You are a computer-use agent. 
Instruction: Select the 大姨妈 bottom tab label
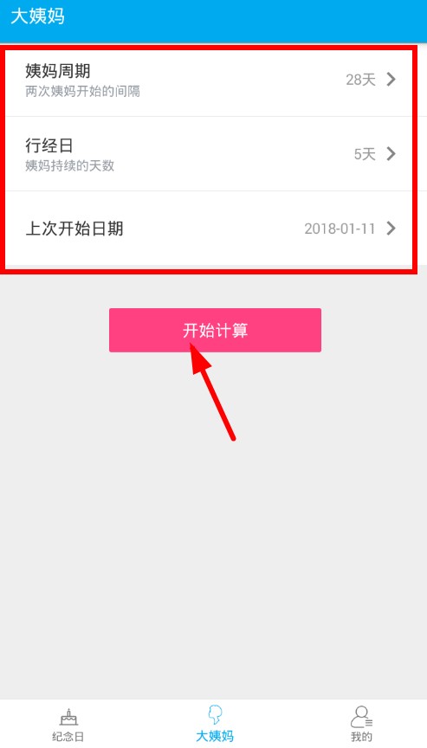(x=215, y=737)
